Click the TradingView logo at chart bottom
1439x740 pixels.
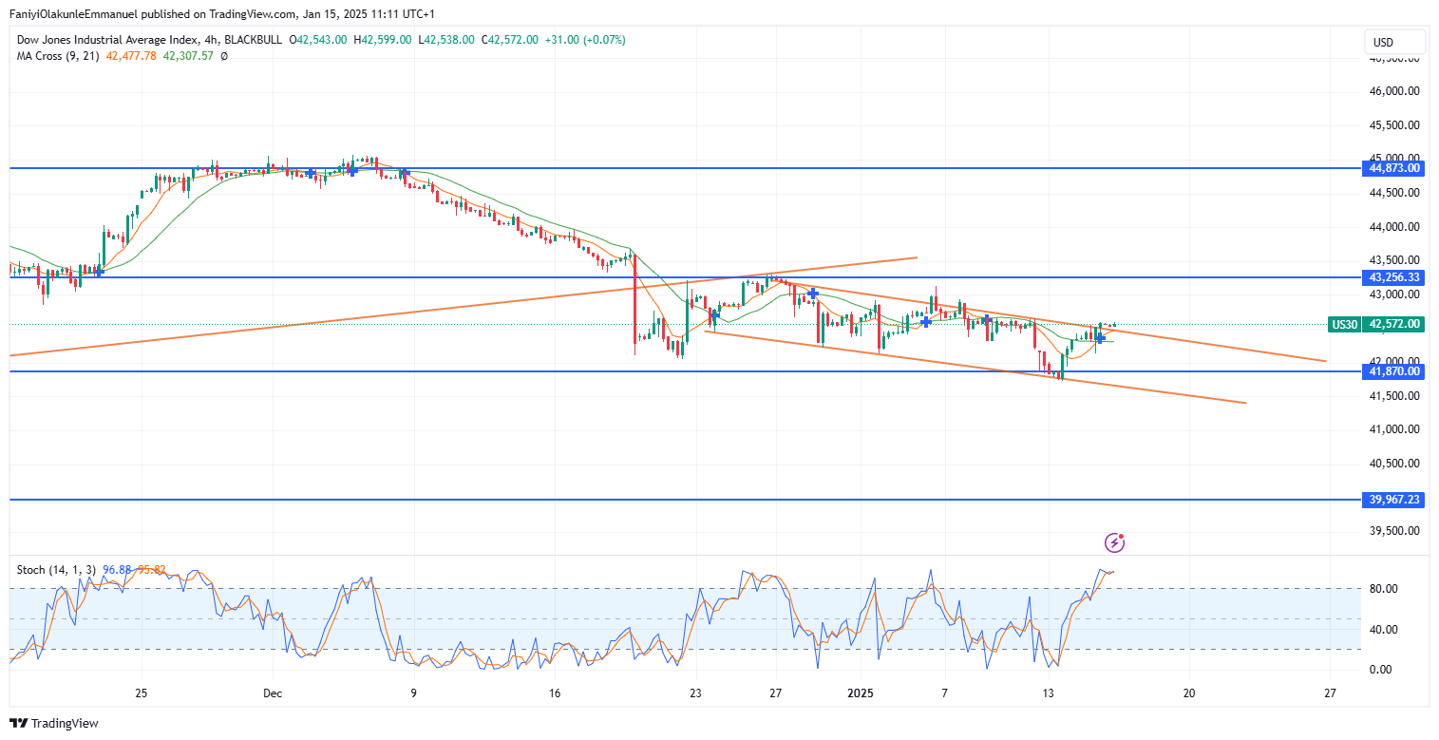[x=54, y=723]
